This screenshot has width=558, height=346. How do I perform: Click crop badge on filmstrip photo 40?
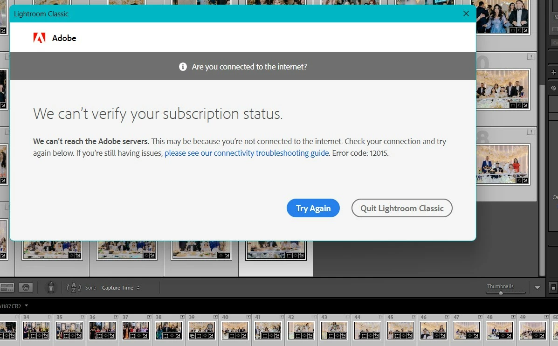(232, 336)
